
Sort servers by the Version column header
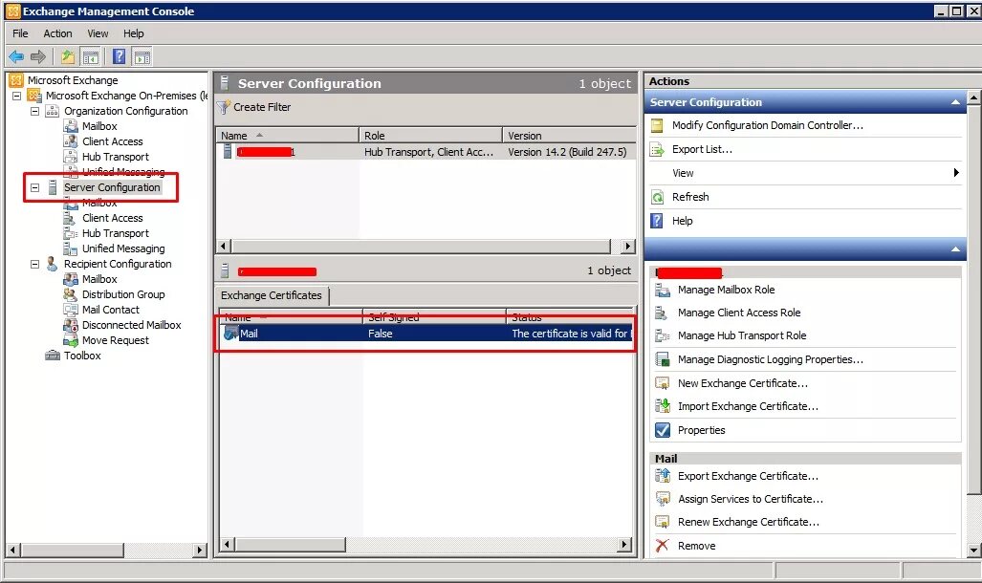pyautogui.click(x=569, y=136)
